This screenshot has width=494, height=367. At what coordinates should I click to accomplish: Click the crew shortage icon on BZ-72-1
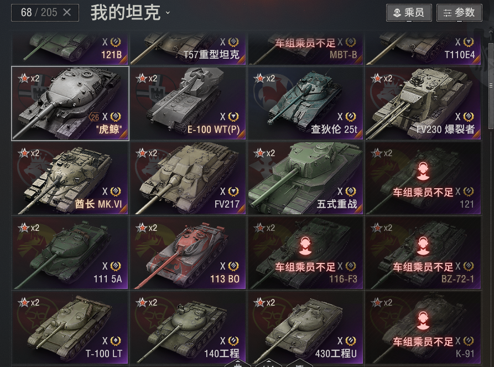pos(423,246)
